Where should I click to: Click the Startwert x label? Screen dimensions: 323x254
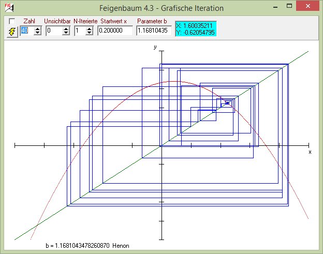click(113, 21)
